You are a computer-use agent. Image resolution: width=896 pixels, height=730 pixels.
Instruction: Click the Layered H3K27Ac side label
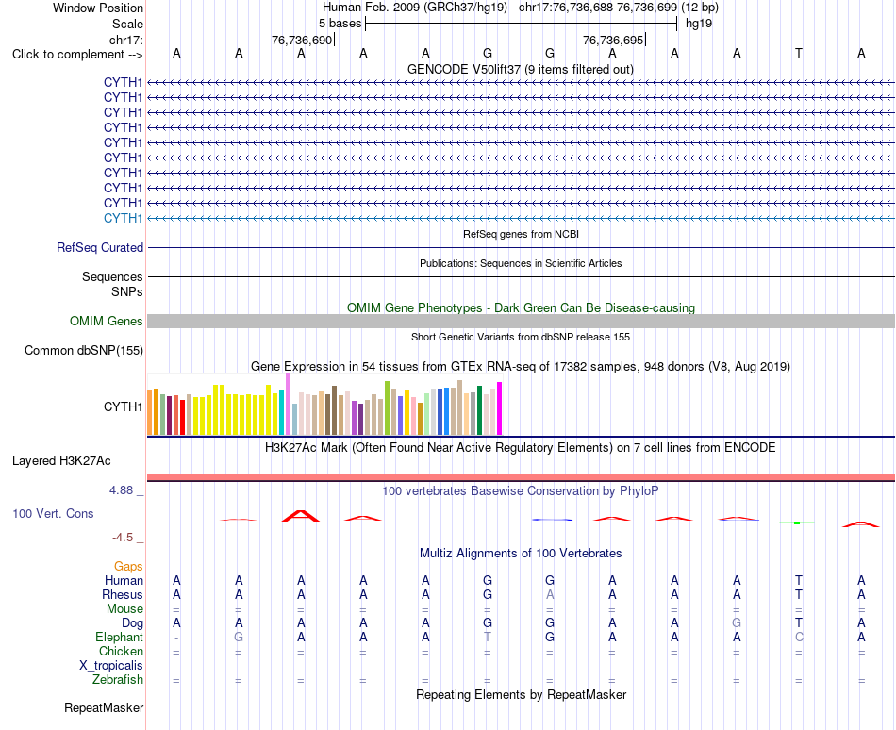click(61, 461)
